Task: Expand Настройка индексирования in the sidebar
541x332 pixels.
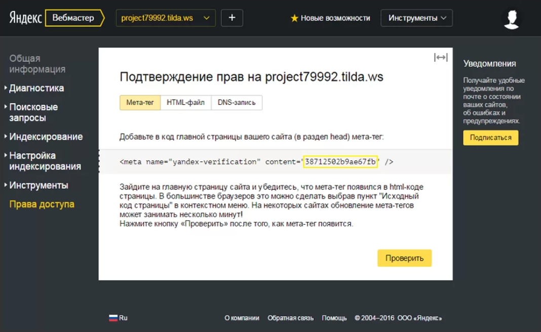Action: pos(45,161)
